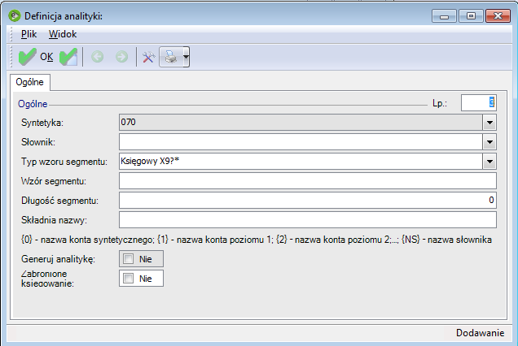Click the Dodawanie status bar text
Screen dimensions: 518x346
[480, 333]
